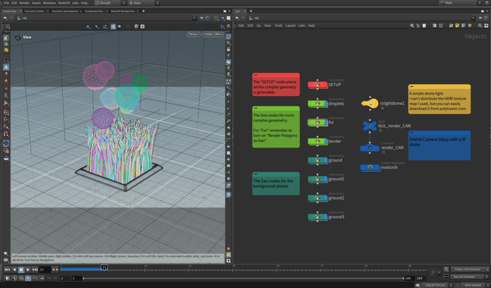491x288 pixels.
Task: Select the arrow select tool in left toolbar
Action: 6,60
